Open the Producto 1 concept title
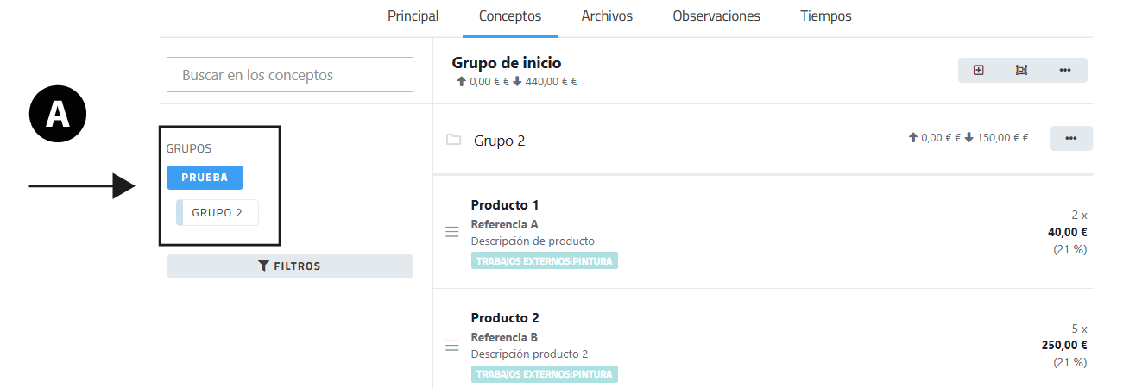The height and width of the screenshot is (388, 1123). click(x=505, y=205)
